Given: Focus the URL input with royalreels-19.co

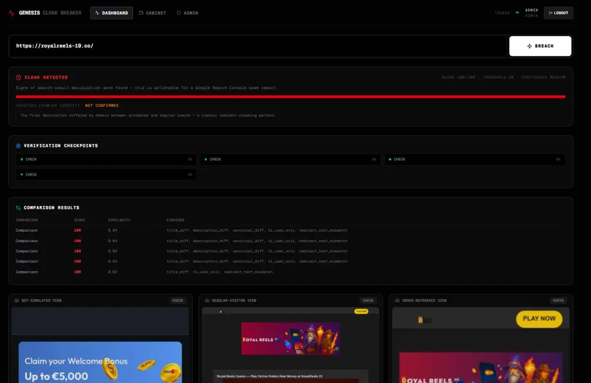Looking at the screenshot, I should (x=259, y=46).
